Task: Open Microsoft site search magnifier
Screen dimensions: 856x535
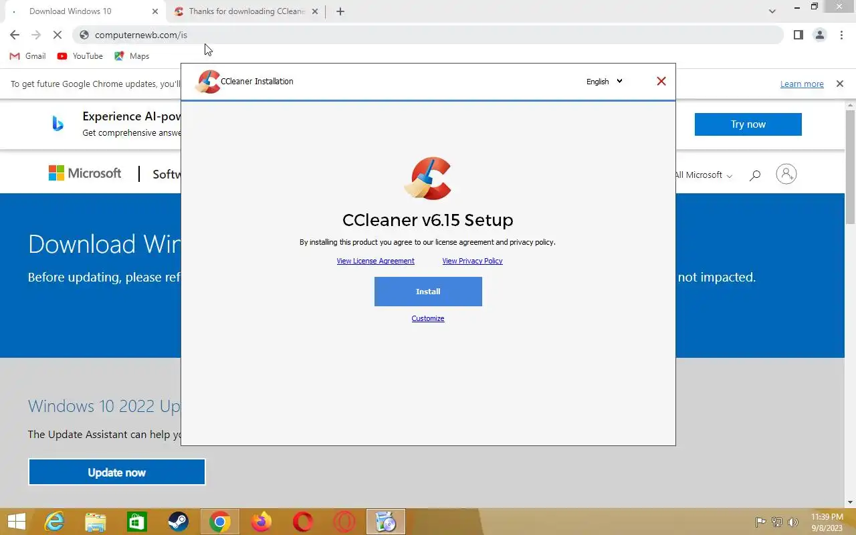Action: pos(755,175)
